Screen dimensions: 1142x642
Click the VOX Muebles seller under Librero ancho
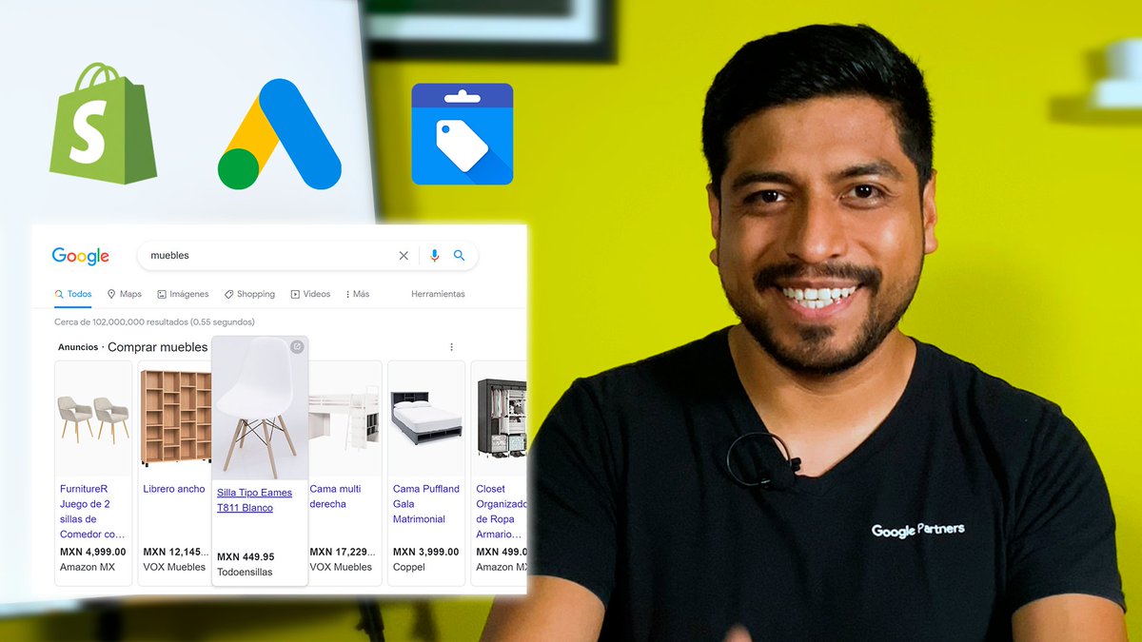[x=174, y=567]
